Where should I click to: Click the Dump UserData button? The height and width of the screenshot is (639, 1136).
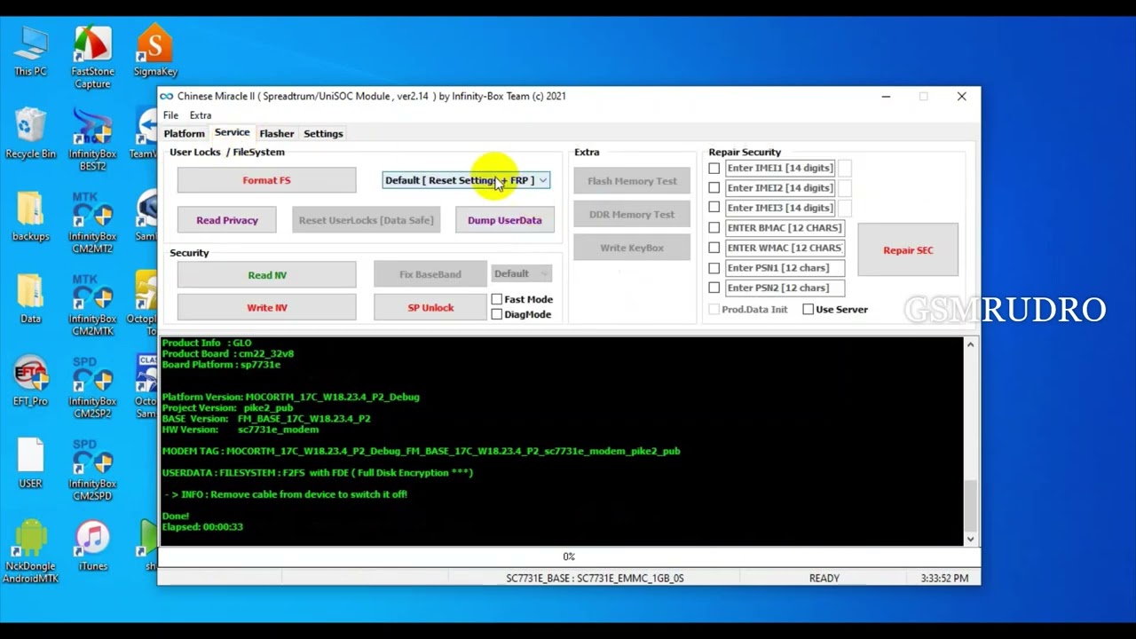504,220
